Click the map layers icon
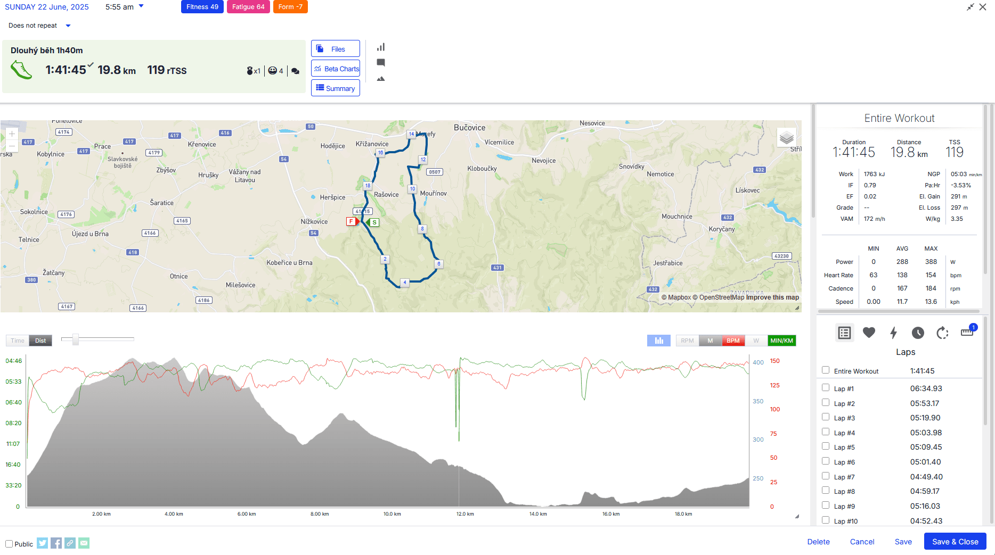Image resolution: width=995 pixels, height=555 pixels. [x=787, y=138]
